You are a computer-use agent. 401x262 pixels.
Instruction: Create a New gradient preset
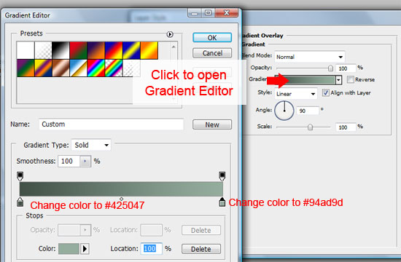(x=212, y=124)
